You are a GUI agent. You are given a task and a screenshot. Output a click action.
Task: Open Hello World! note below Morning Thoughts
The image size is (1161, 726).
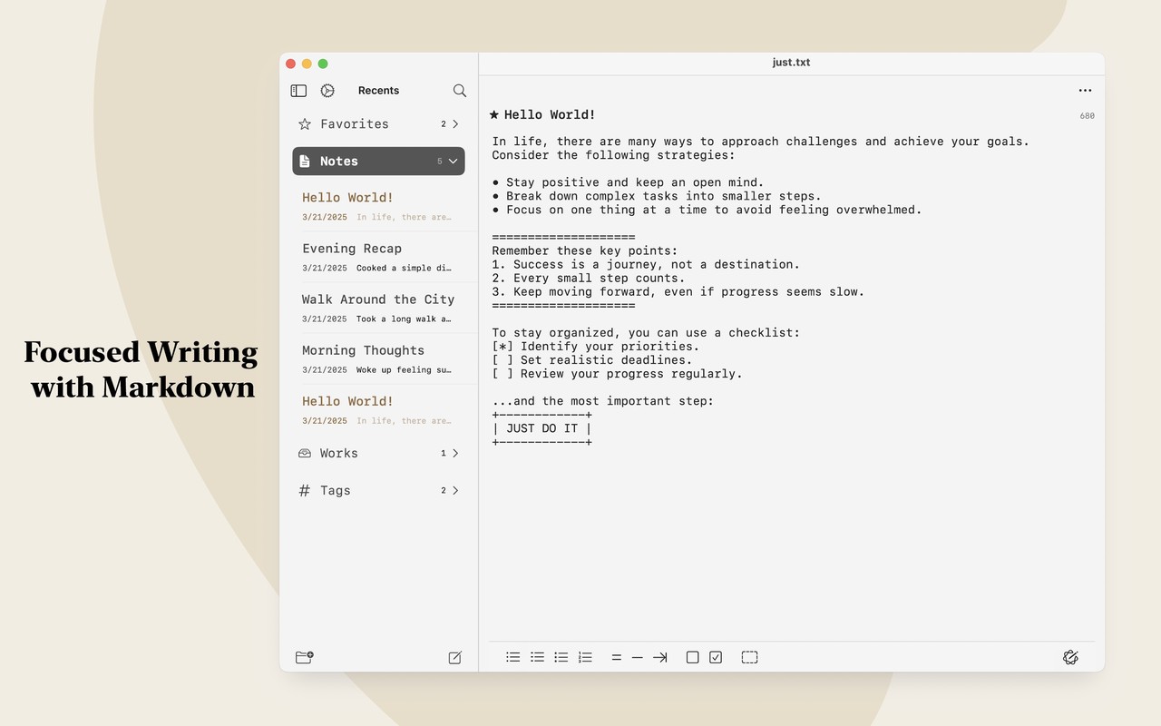(x=378, y=409)
